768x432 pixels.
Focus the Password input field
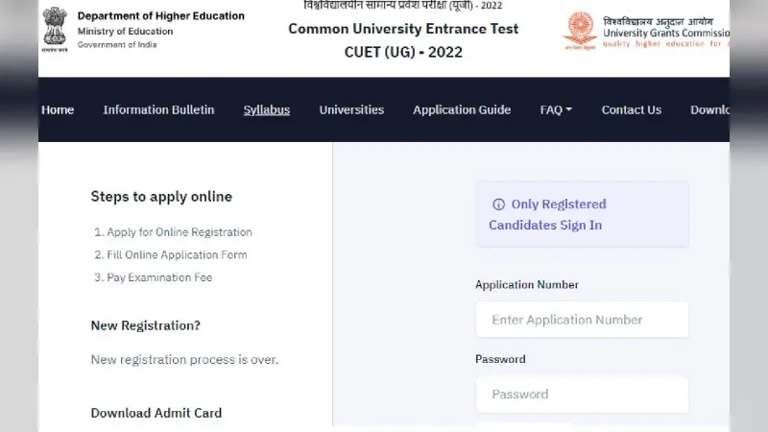coord(582,395)
